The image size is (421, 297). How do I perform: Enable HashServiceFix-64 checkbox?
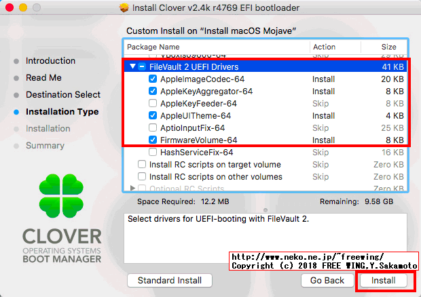[153, 152]
